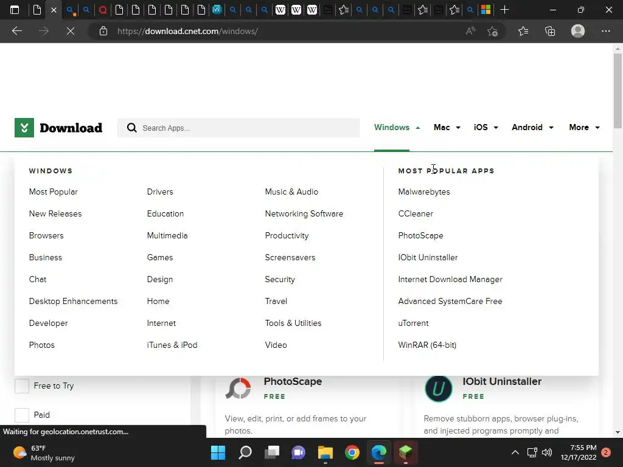The height and width of the screenshot is (467, 623).
Task: Click the Microsoft Edge taskbar icon
Action: pyautogui.click(x=378, y=452)
